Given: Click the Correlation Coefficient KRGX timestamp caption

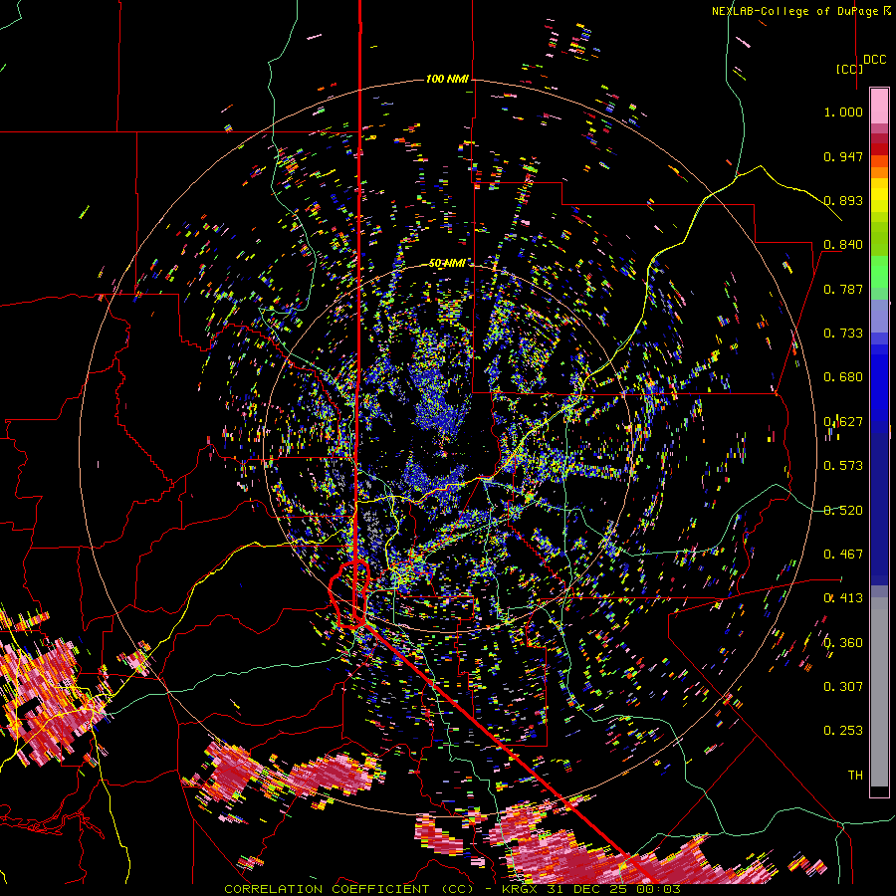Looking at the screenshot, I should coord(452,889).
